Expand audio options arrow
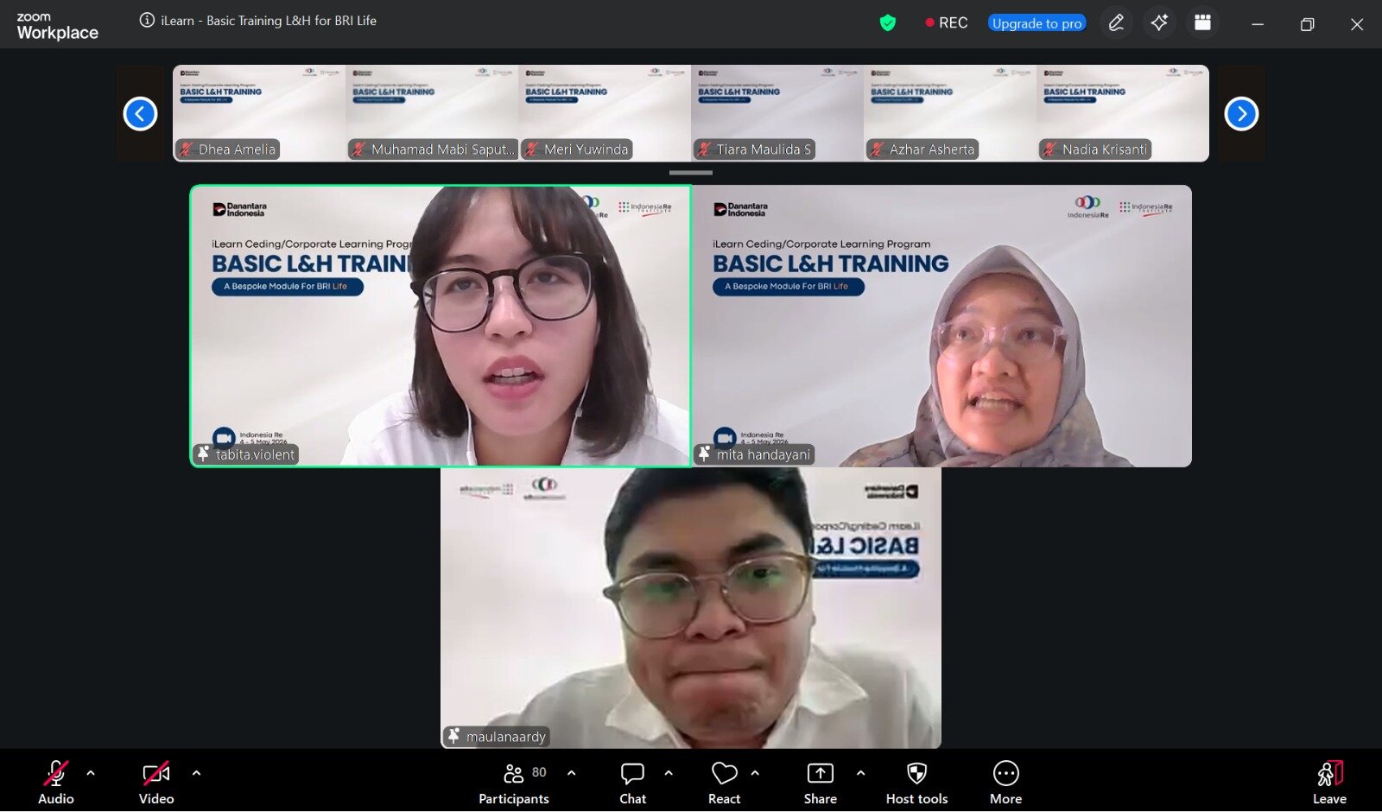Image resolution: width=1382 pixels, height=812 pixels. pyautogui.click(x=91, y=773)
